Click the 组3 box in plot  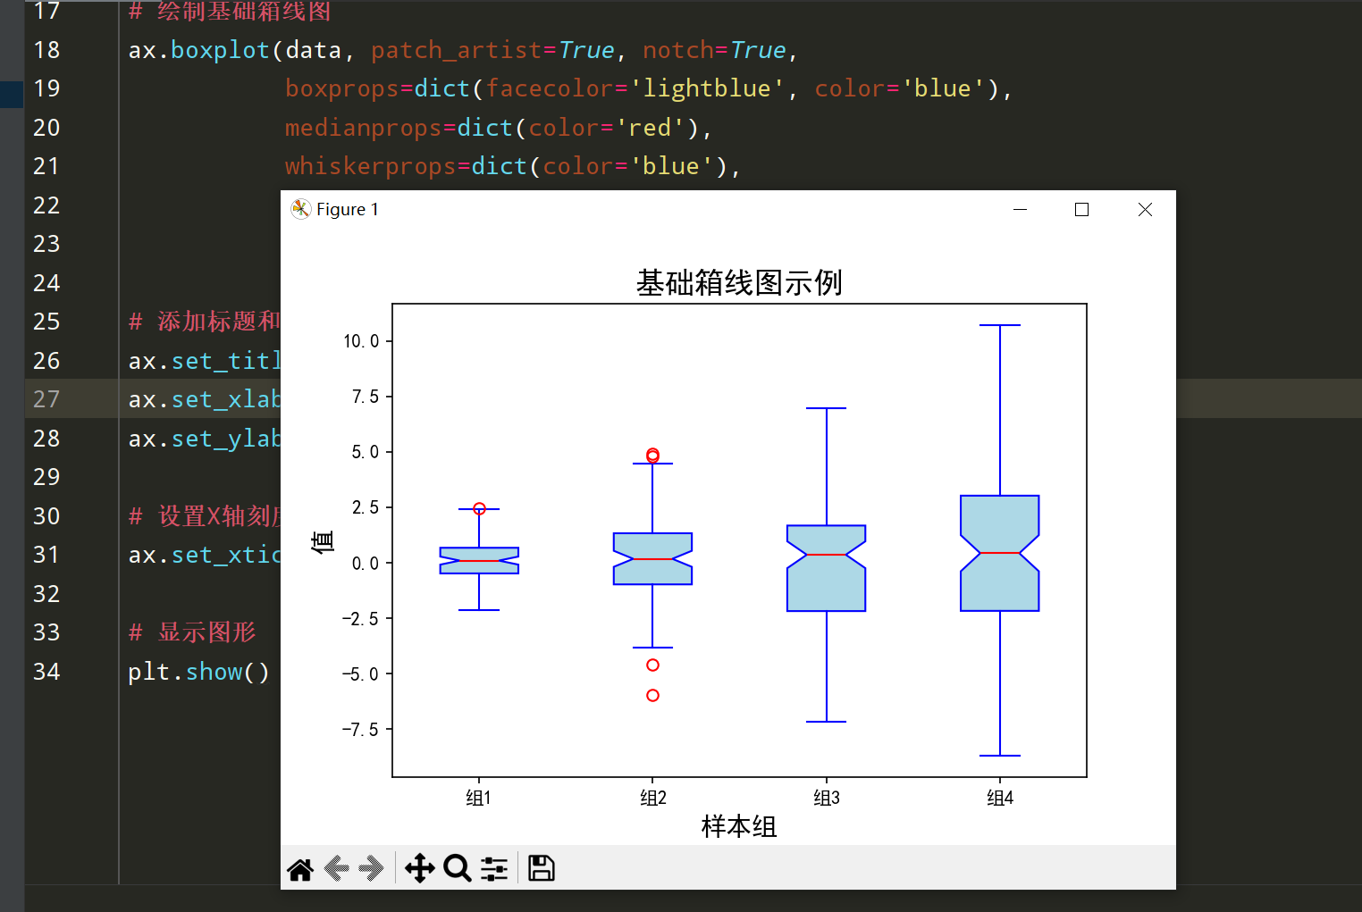click(x=826, y=568)
